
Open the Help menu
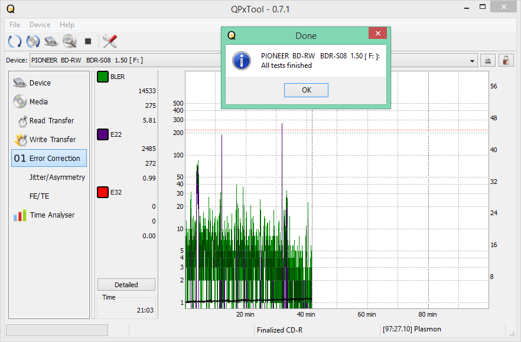point(67,25)
